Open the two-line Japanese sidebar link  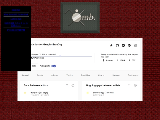click(x=16, y=25)
